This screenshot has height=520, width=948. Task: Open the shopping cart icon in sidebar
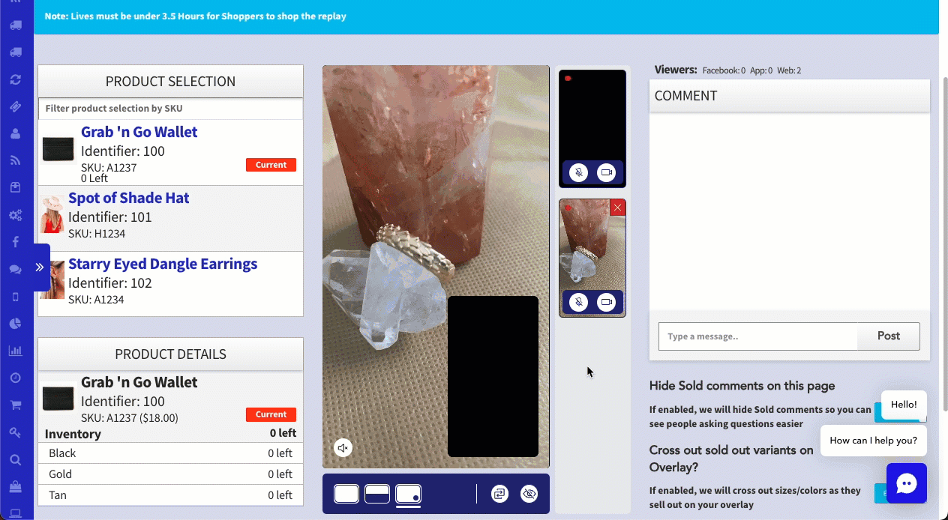pos(15,405)
